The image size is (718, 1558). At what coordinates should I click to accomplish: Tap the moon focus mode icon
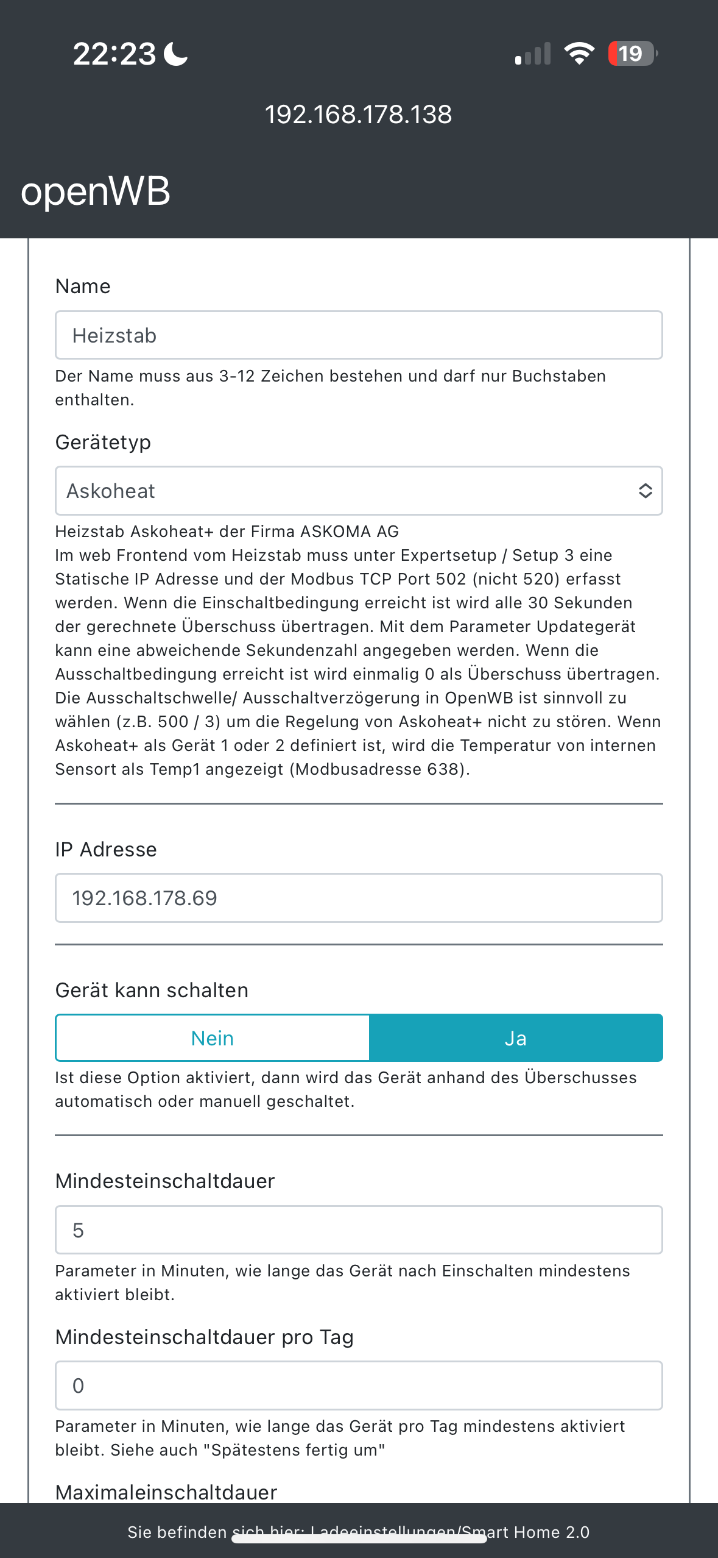[x=176, y=54]
